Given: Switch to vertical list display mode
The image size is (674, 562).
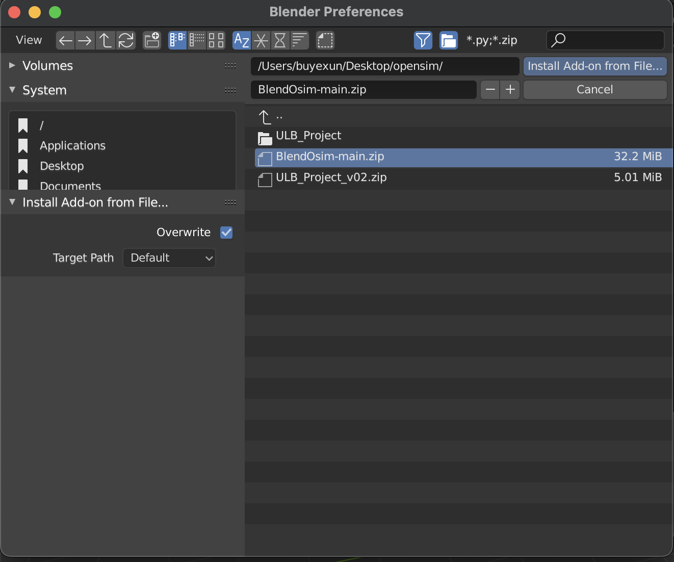Looking at the screenshot, I should pos(177,40).
